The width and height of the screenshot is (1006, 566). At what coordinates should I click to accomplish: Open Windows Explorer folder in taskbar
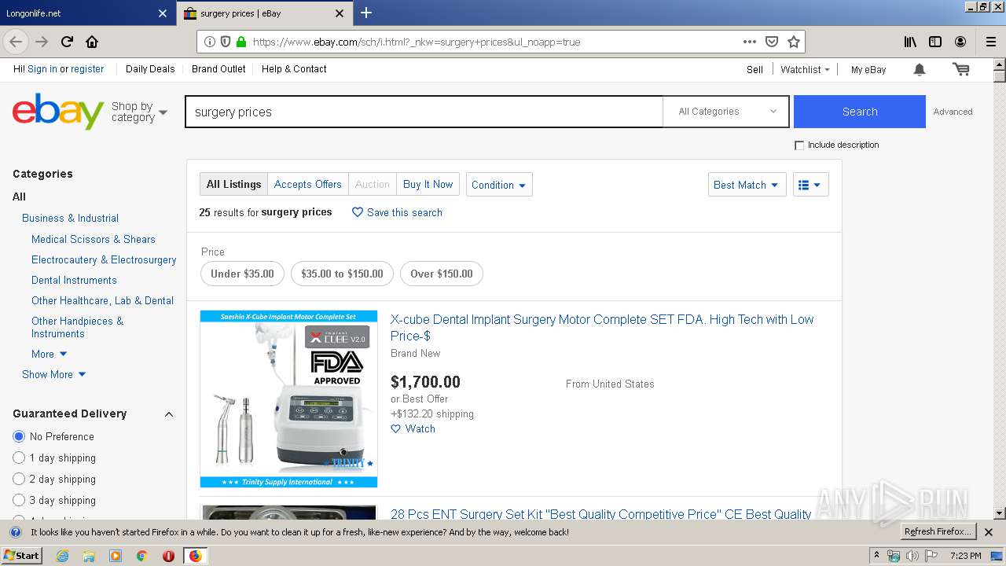tap(89, 556)
